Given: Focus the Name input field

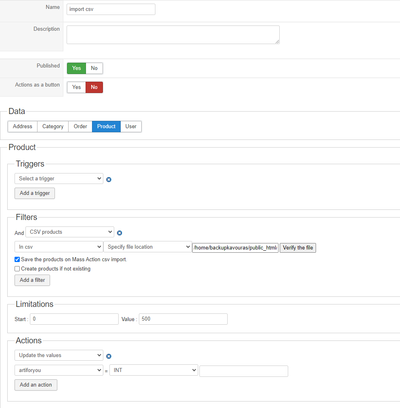Looking at the screenshot, I should 111,9.
